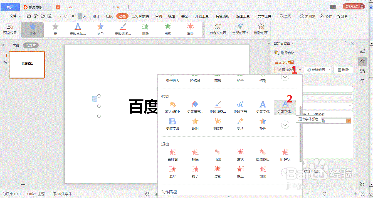Screen dimensions: 373x198
Task: Open the orange dropdown on the selected animation entry
Action: click(x=349, y=121)
